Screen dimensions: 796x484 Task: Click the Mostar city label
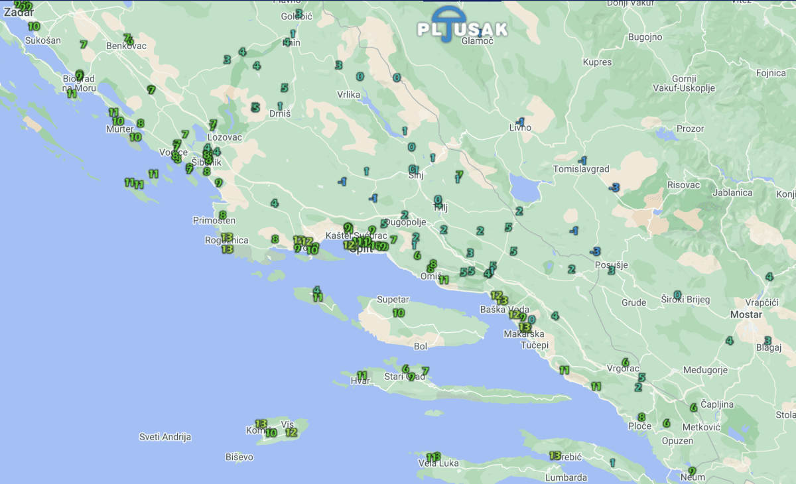click(x=746, y=315)
